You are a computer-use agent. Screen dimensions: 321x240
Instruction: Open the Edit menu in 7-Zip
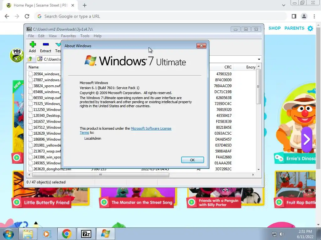tap(41, 36)
